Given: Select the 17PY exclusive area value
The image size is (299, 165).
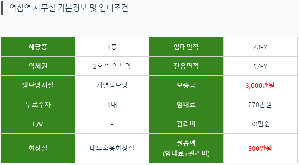Looking at the screenshot, I should coord(260,66).
